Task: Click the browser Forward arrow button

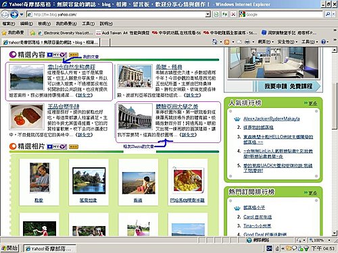Action: [14, 15]
